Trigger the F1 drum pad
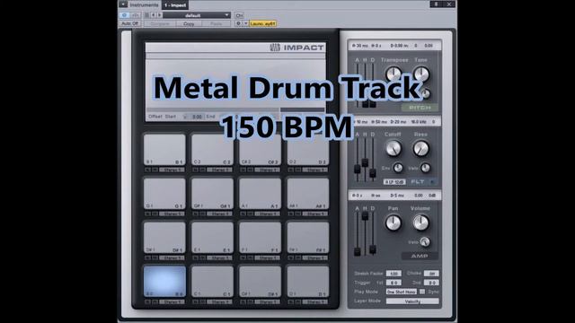This screenshot has height=323, width=575. tap(260, 237)
